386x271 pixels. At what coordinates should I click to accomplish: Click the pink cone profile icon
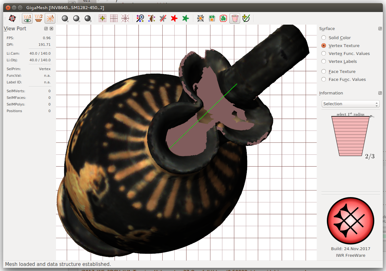click(x=234, y=19)
